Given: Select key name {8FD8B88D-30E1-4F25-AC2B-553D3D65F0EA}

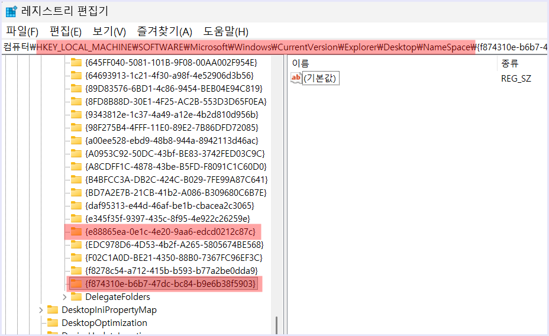Looking at the screenshot, I should pyautogui.click(x=176, y=102).
